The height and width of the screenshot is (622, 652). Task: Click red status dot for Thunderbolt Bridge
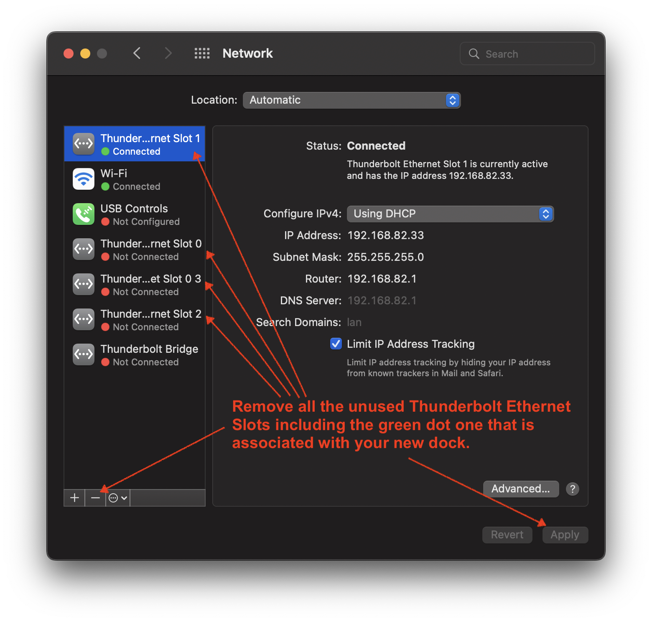[x=105, y=362]
